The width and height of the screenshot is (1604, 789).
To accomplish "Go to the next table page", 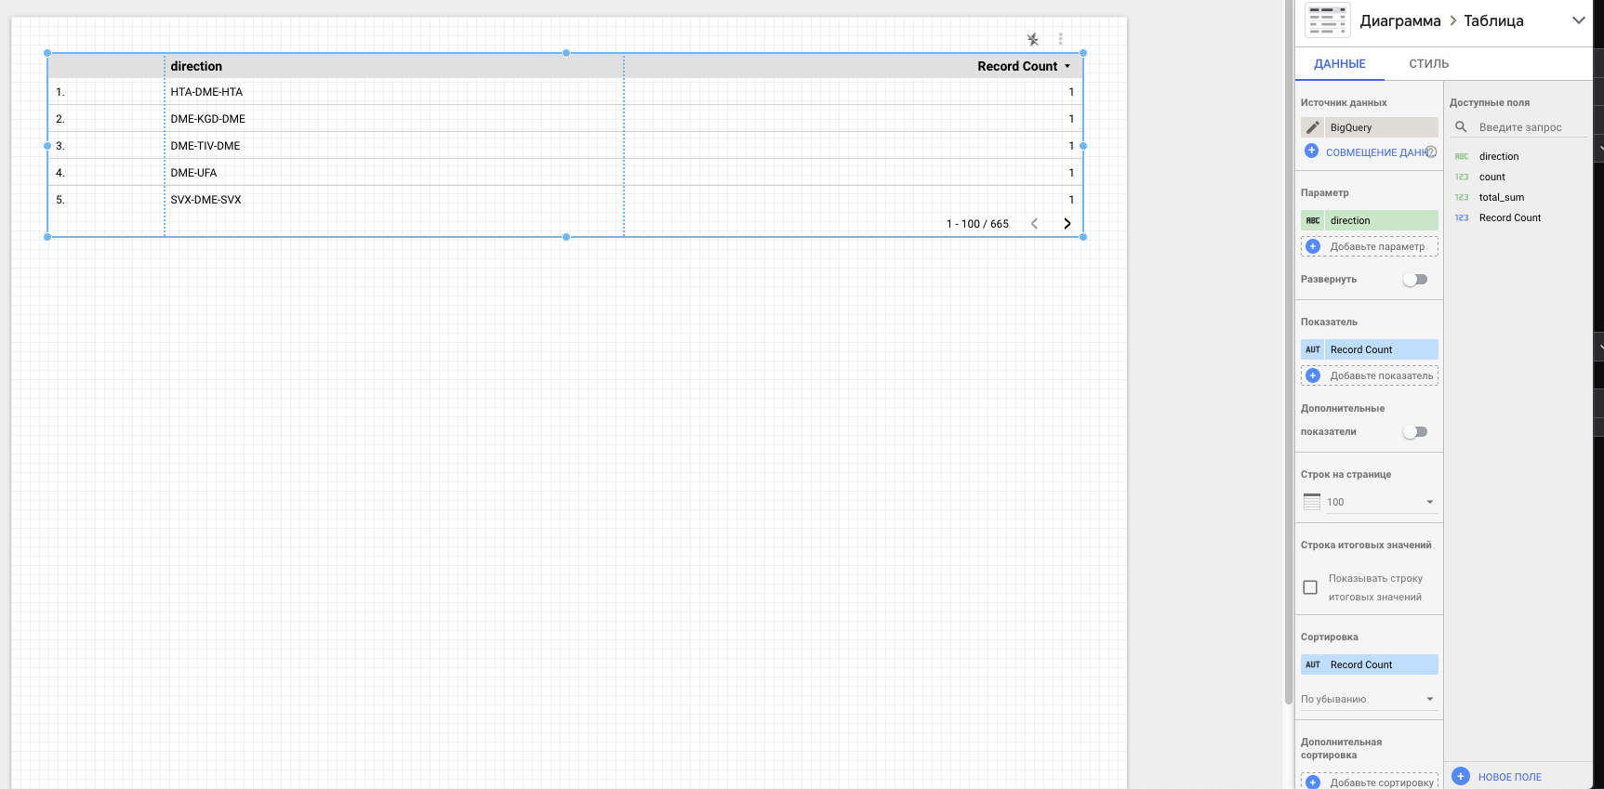I will [1067, 224].
